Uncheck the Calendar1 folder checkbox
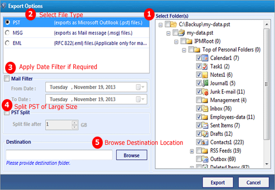 click(199, 58)
